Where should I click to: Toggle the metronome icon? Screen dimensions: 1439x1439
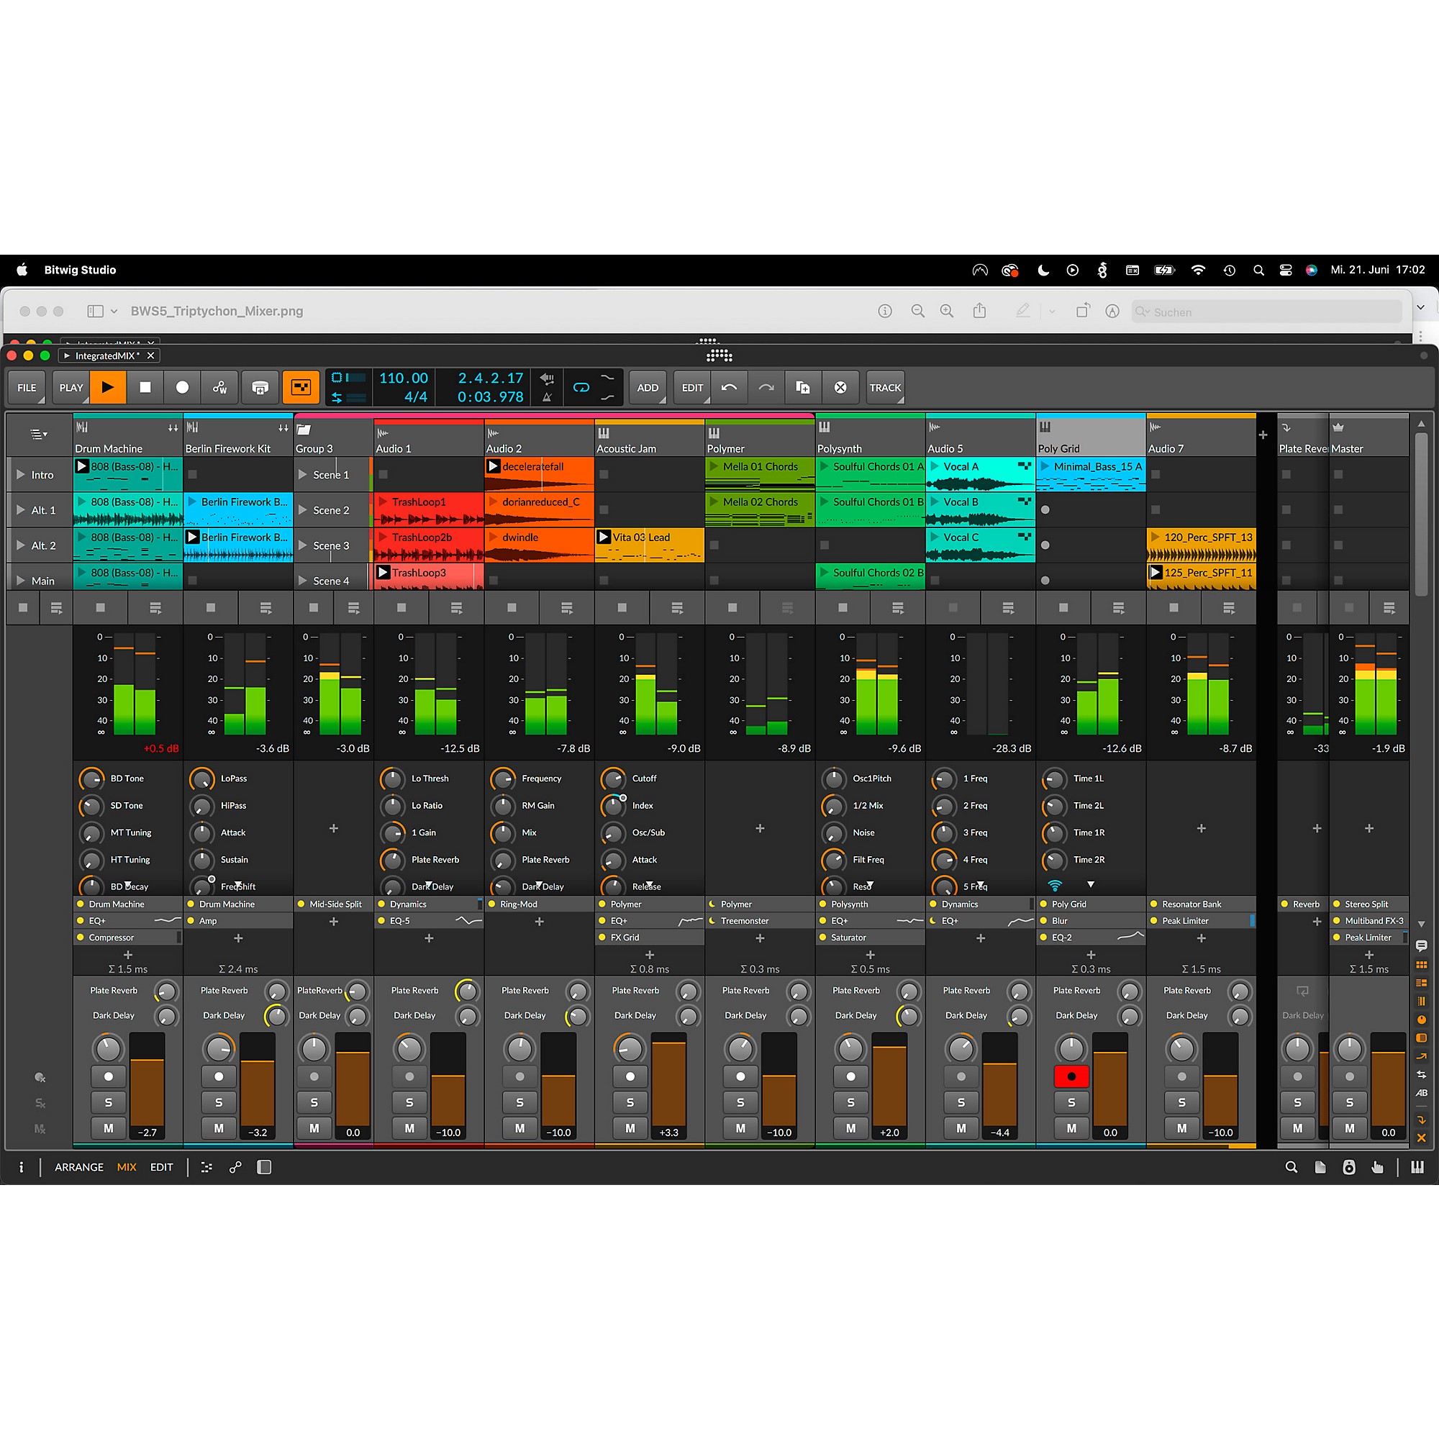click(547, 397)
